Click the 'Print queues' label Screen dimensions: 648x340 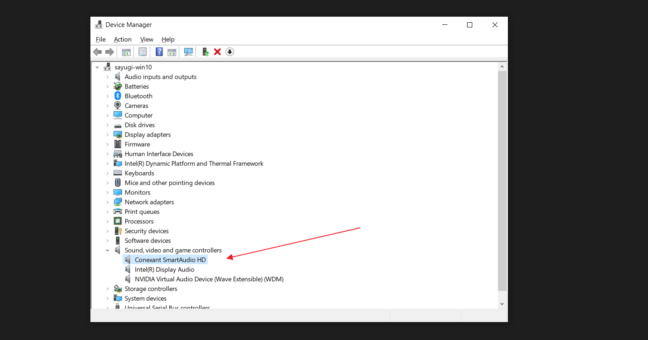[142, 212]
